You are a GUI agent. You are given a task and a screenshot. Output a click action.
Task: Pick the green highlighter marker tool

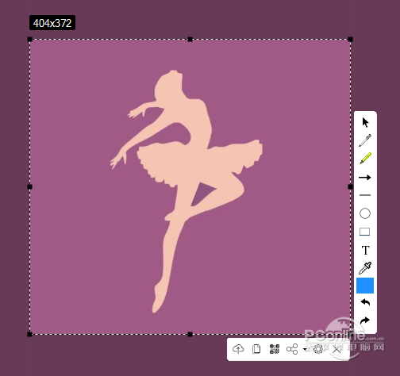click(x=365, y=158)
